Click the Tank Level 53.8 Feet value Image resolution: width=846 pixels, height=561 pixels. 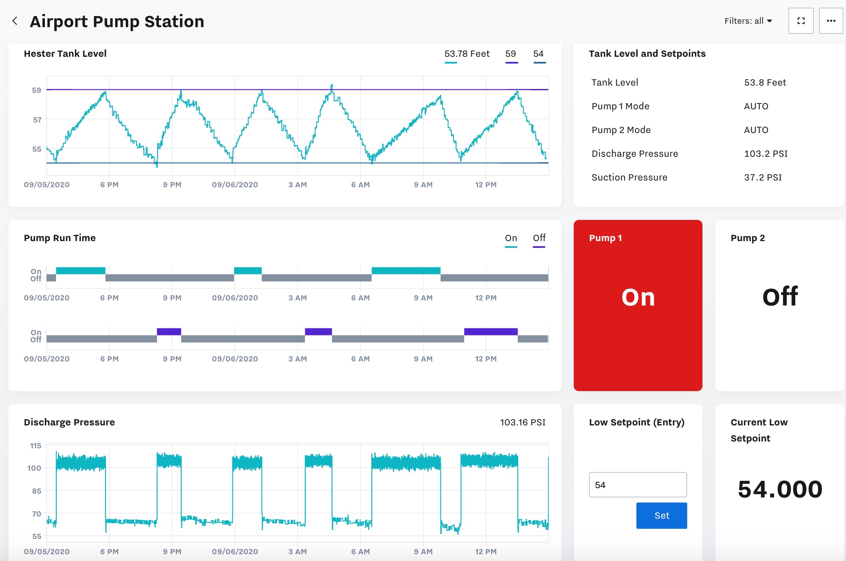click(765, 82)
